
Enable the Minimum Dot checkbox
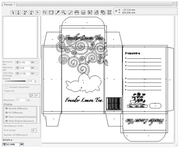click(x=37, y=62)
